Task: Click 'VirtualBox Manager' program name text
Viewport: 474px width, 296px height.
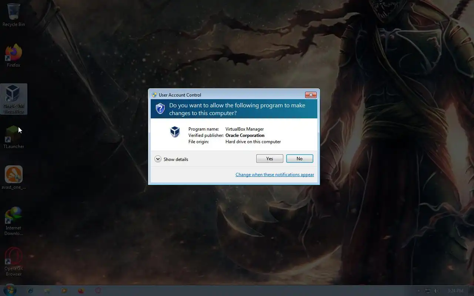Action: tap(244, 129)
